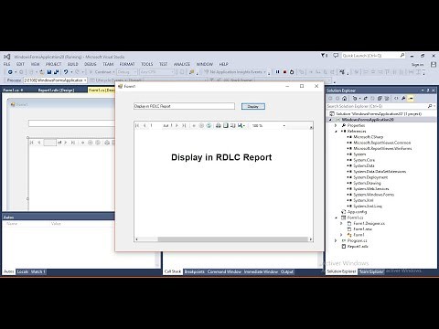
Task: Click the Display button in Form1
Action: [253, 106]
